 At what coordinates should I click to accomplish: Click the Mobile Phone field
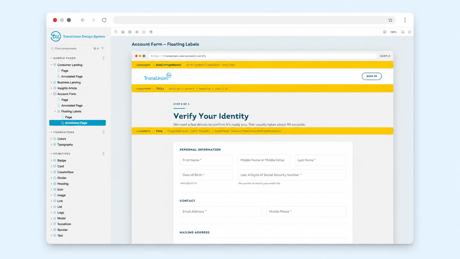306,212
